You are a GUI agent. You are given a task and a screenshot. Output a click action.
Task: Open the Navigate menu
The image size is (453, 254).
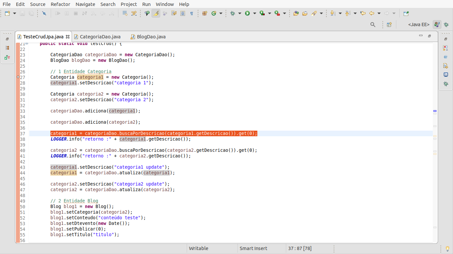[x=85, y=4]
